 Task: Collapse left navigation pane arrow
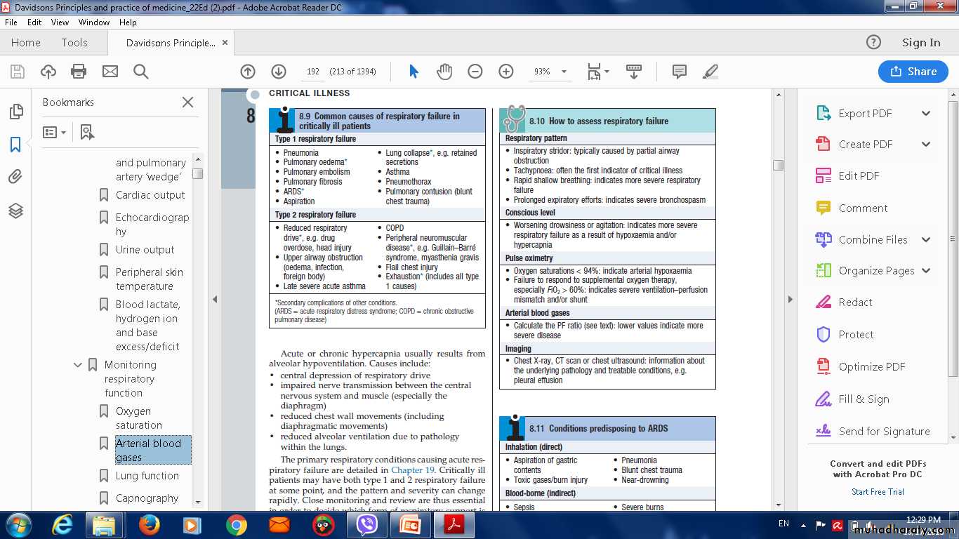tap(215, 300)
